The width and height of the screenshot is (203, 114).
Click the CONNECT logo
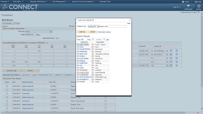tap(19, 7)
